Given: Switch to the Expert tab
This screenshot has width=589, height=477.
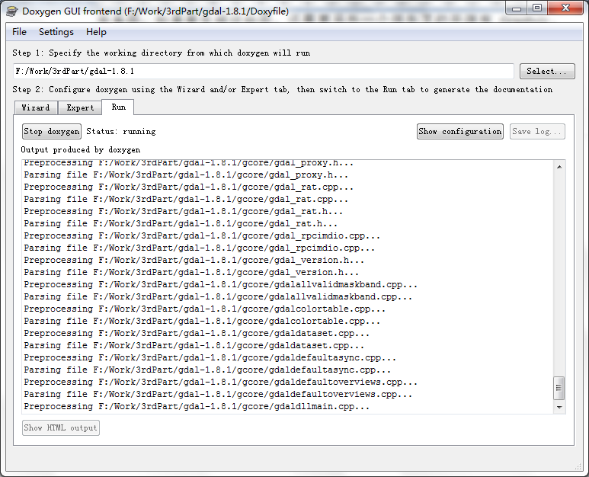Looking at the screenshot, I should coord(80,107).
